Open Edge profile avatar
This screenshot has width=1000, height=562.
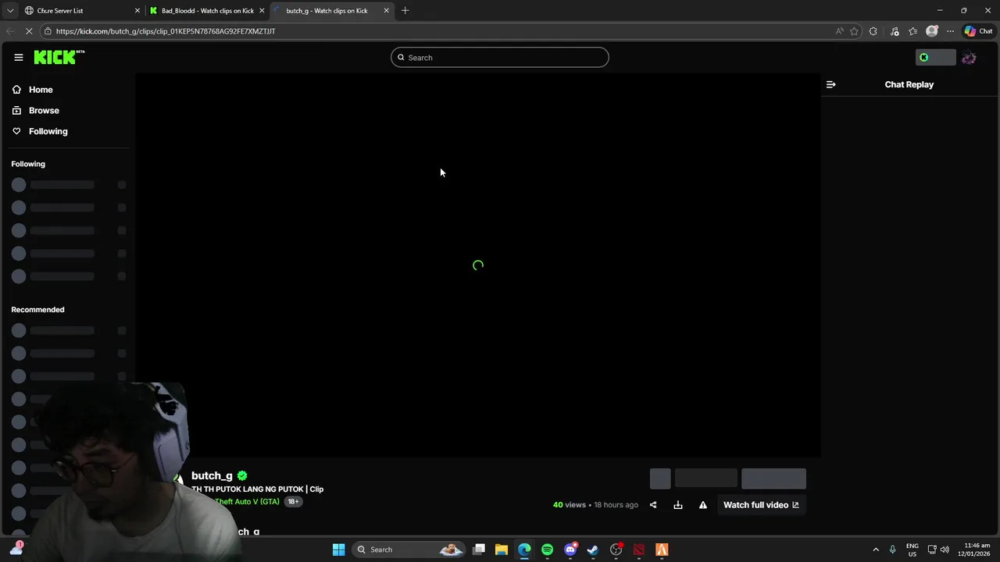[931, 31]
